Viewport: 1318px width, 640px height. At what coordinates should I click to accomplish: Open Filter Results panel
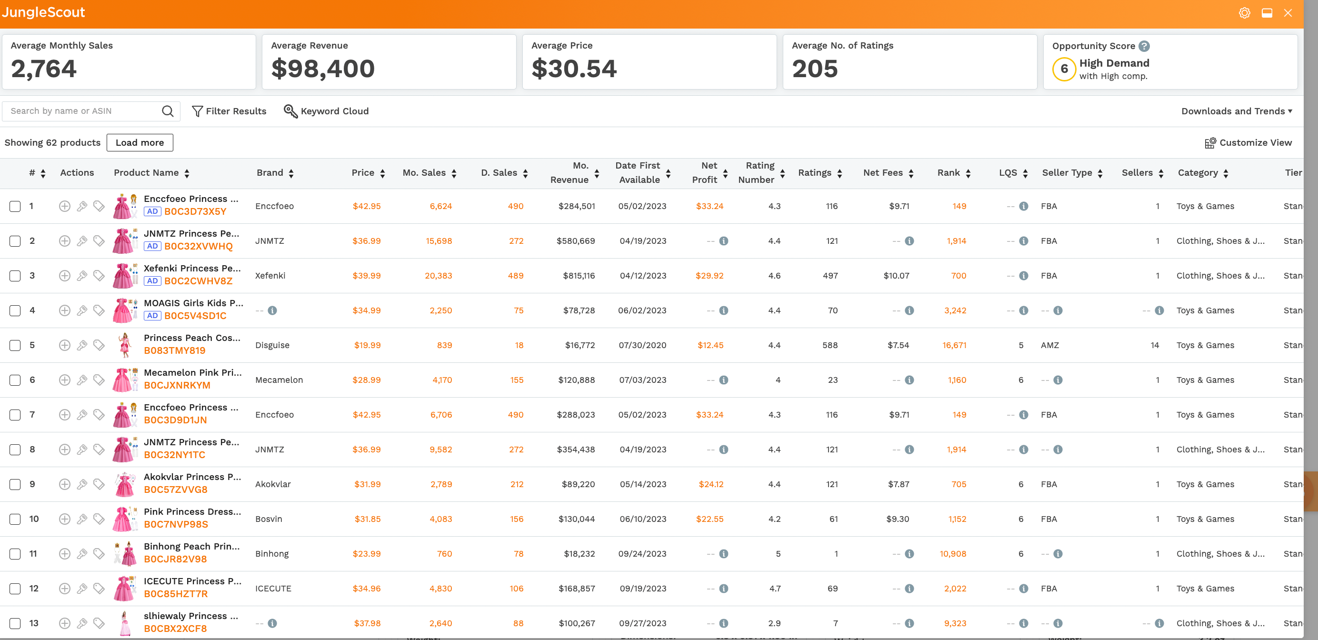pyautogui.click(x=229, y=111)
